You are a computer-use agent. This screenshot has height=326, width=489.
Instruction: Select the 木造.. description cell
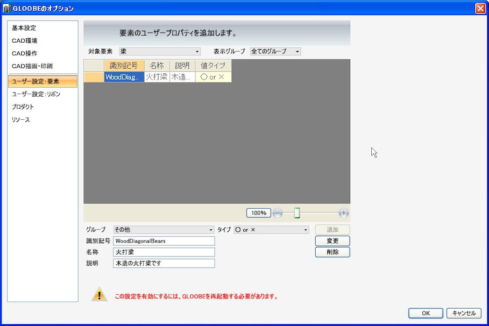click(183, 77)
